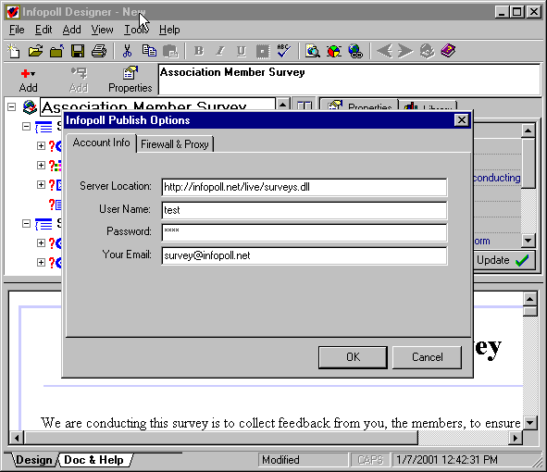Expand the second question node

click(x=41, y=165)
